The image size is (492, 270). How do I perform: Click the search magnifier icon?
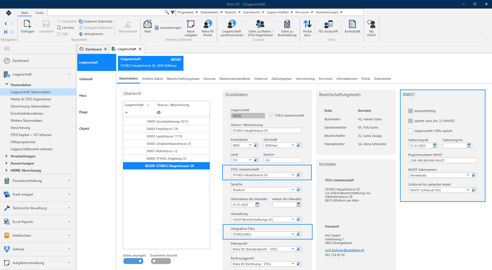coord(167,12)
